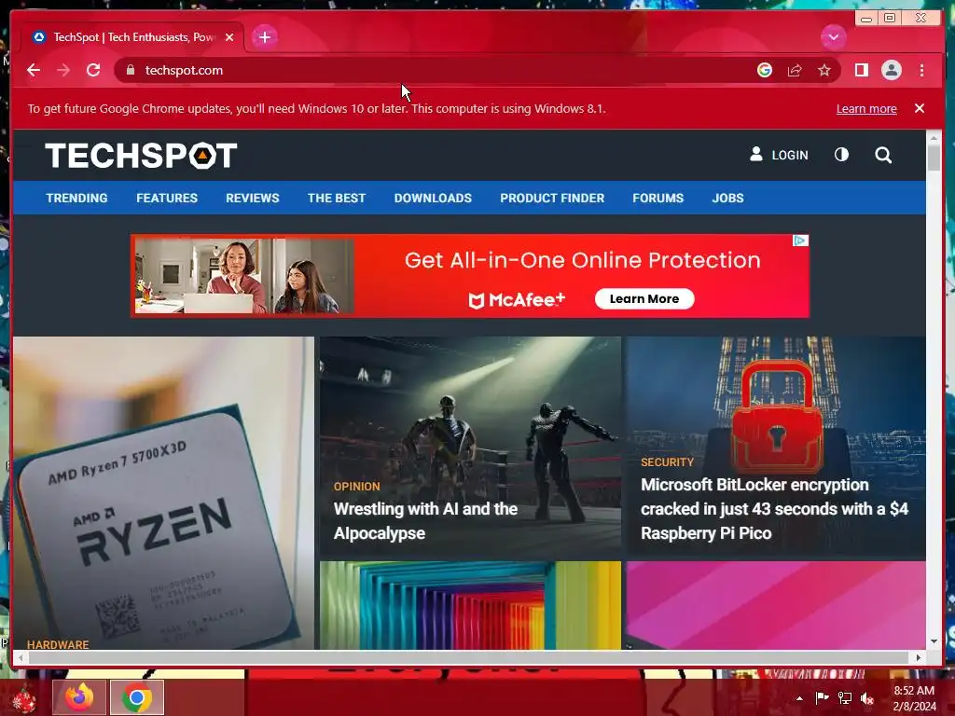The height and width of the screenshot is (716, 955).
Task: Share this page via the share icon
Action: [795, 71]
